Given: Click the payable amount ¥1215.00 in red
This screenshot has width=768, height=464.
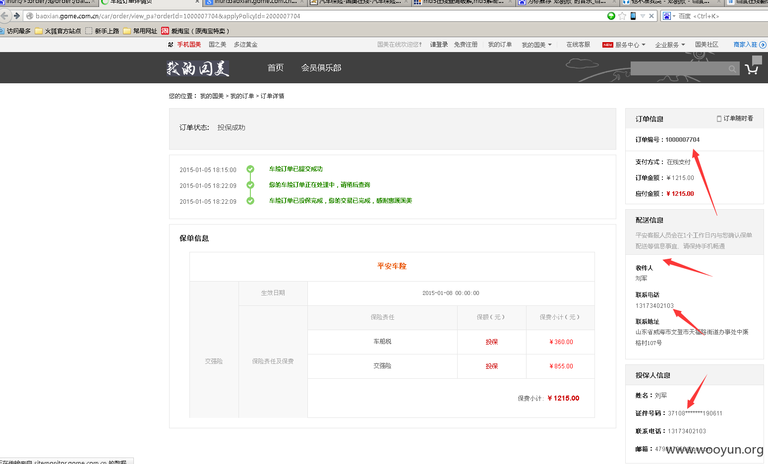Looking at the screenshot, I should pos(680,194).
